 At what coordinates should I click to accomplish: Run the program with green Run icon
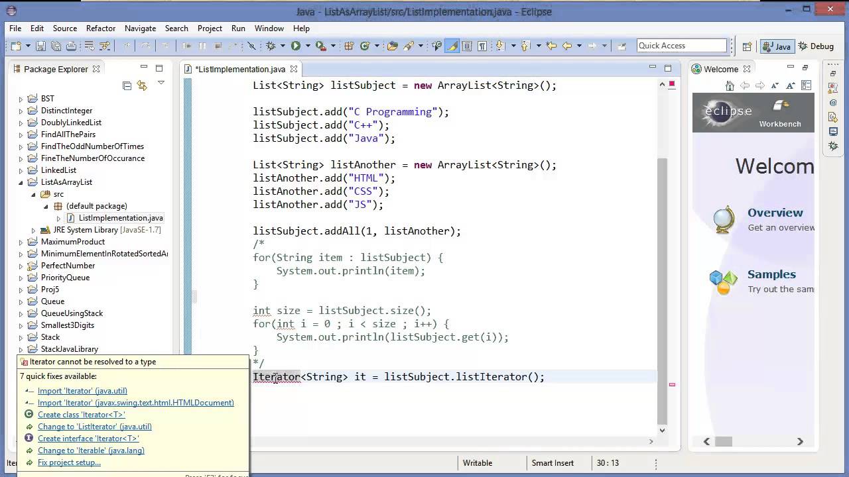click(295, 46)
